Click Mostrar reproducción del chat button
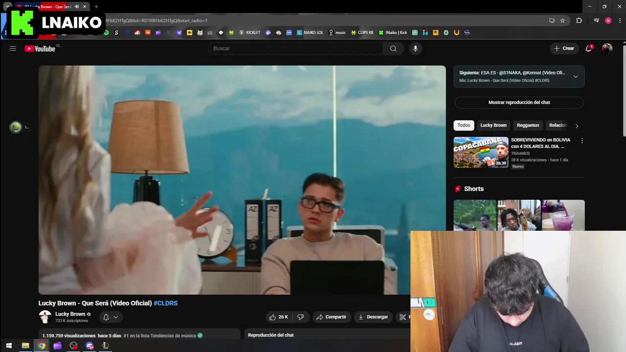Viewport: 626px width, 352px height. click(x=519, y=103)
